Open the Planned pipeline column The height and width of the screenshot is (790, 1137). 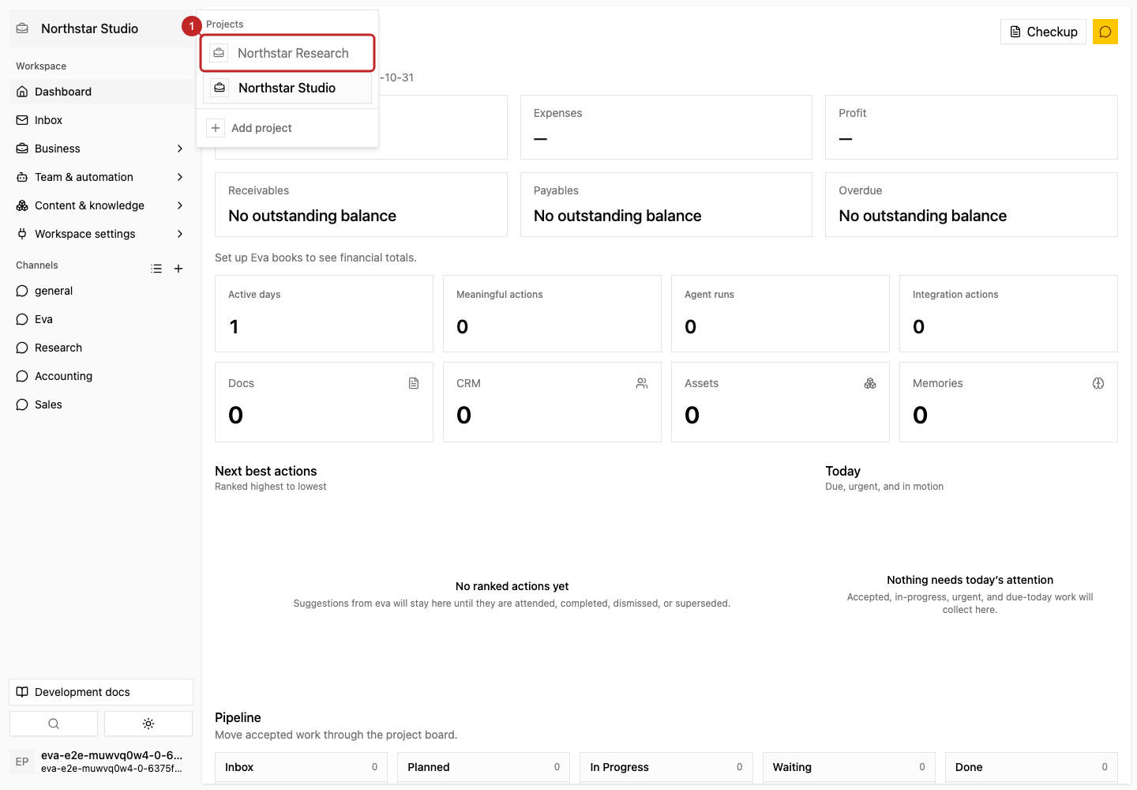click(483, 767)
